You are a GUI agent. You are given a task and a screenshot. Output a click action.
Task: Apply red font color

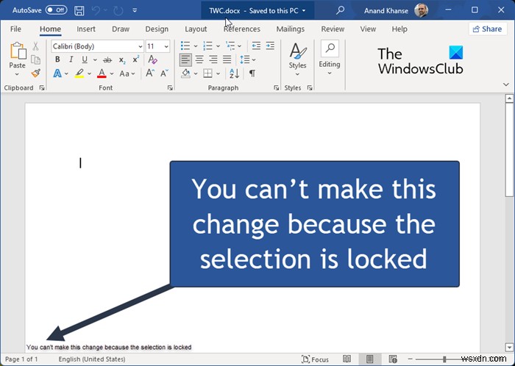(x=102, y=73)
